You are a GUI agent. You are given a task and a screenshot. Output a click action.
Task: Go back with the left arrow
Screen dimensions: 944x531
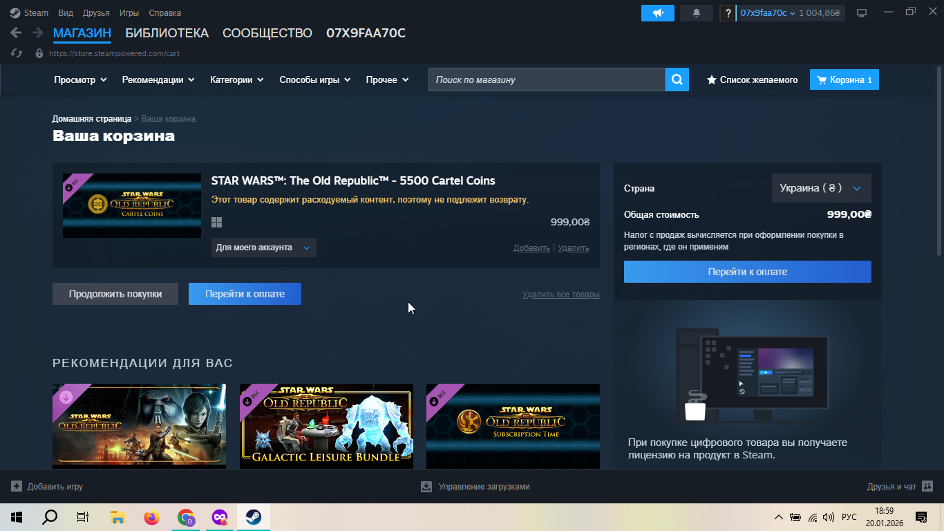coord(16,32)
